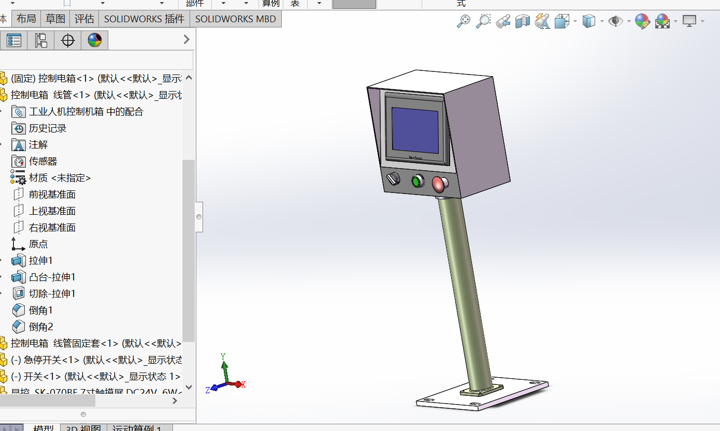Click the 材质 material gear icon
This screenshot has width=720, height=431.
click(18, 178)
